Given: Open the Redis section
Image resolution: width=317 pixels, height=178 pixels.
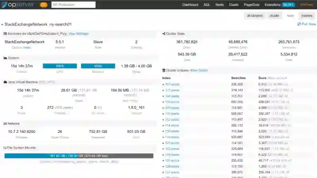Looking at the screenshot, I should click(x=220, y=5).
